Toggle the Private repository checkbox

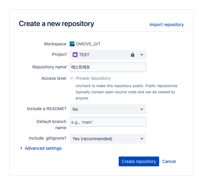click(x=72, y=78)
